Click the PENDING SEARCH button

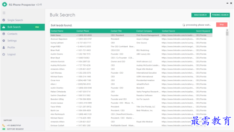(x=220, y=15)
